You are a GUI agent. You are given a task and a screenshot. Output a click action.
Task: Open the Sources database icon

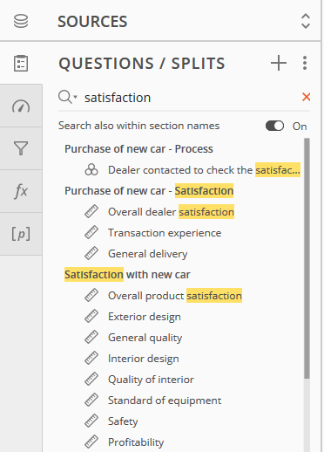(21, 21)
